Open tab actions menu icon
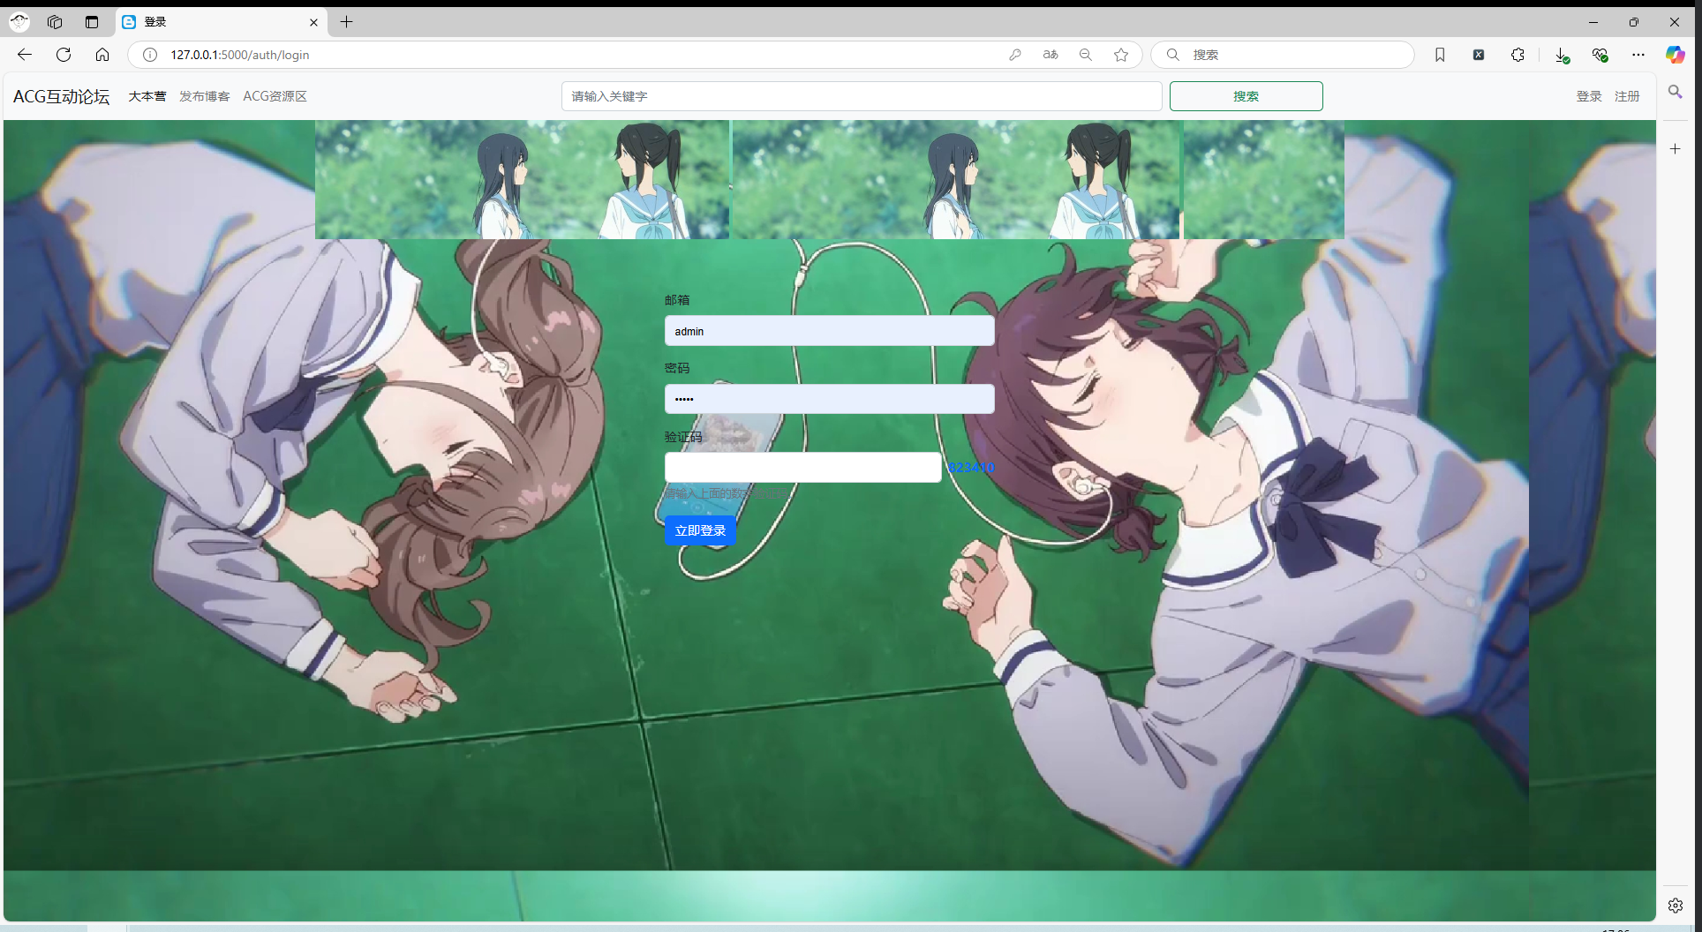This screenshot has width=1702, height=932. (92, 22)
